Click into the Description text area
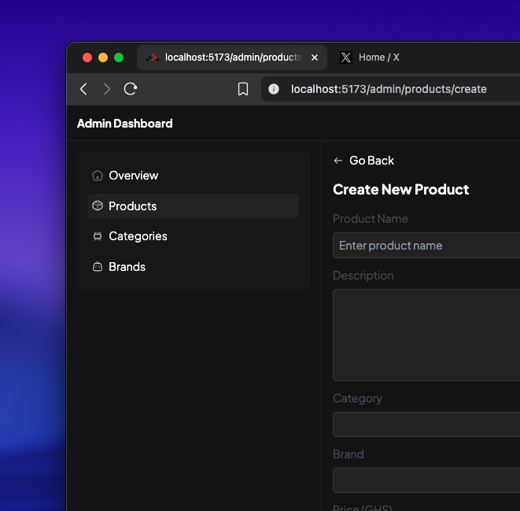The width and height of the screenshot is (520, 511). (x=426, y=335)
